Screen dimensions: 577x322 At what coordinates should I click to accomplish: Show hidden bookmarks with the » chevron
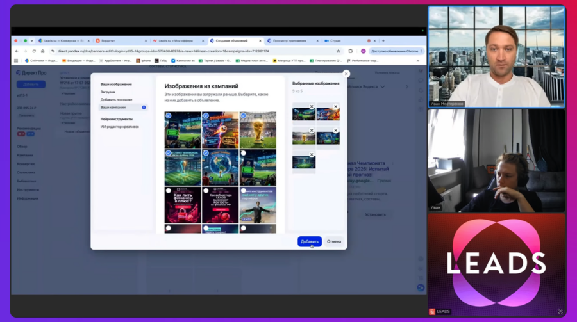click(417, 61)
